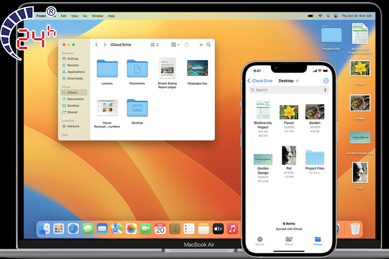Viewport: 389px width, 259px height.
Task: Open the Go menu
Action: pos(85,16)
